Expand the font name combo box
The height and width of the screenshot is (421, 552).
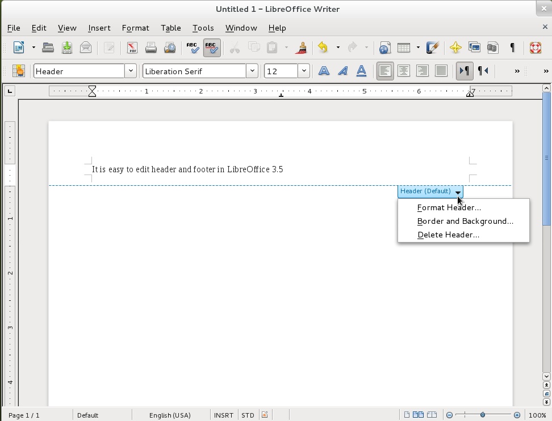252,71
